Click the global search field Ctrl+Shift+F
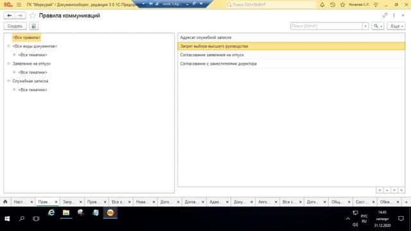 point(271,4)
